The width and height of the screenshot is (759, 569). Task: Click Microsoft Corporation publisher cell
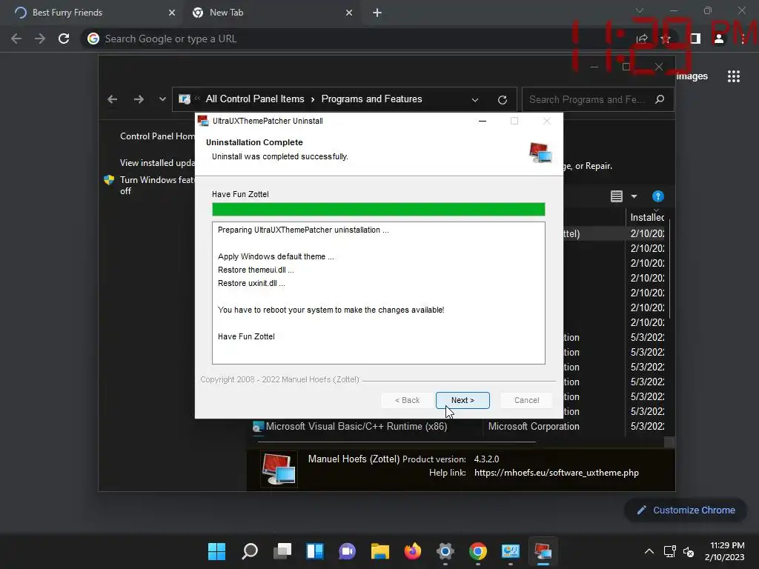click(534, 426)
